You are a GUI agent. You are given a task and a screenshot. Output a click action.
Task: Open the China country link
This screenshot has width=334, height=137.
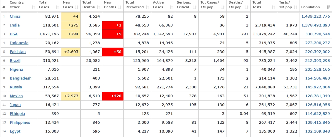15,16
